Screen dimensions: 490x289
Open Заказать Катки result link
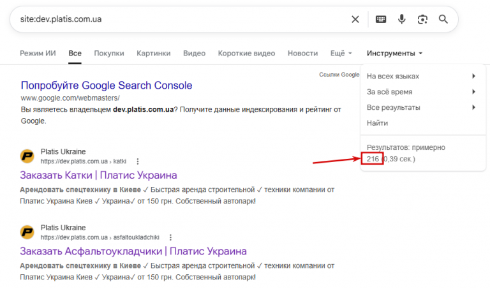[x=98, y=175]
